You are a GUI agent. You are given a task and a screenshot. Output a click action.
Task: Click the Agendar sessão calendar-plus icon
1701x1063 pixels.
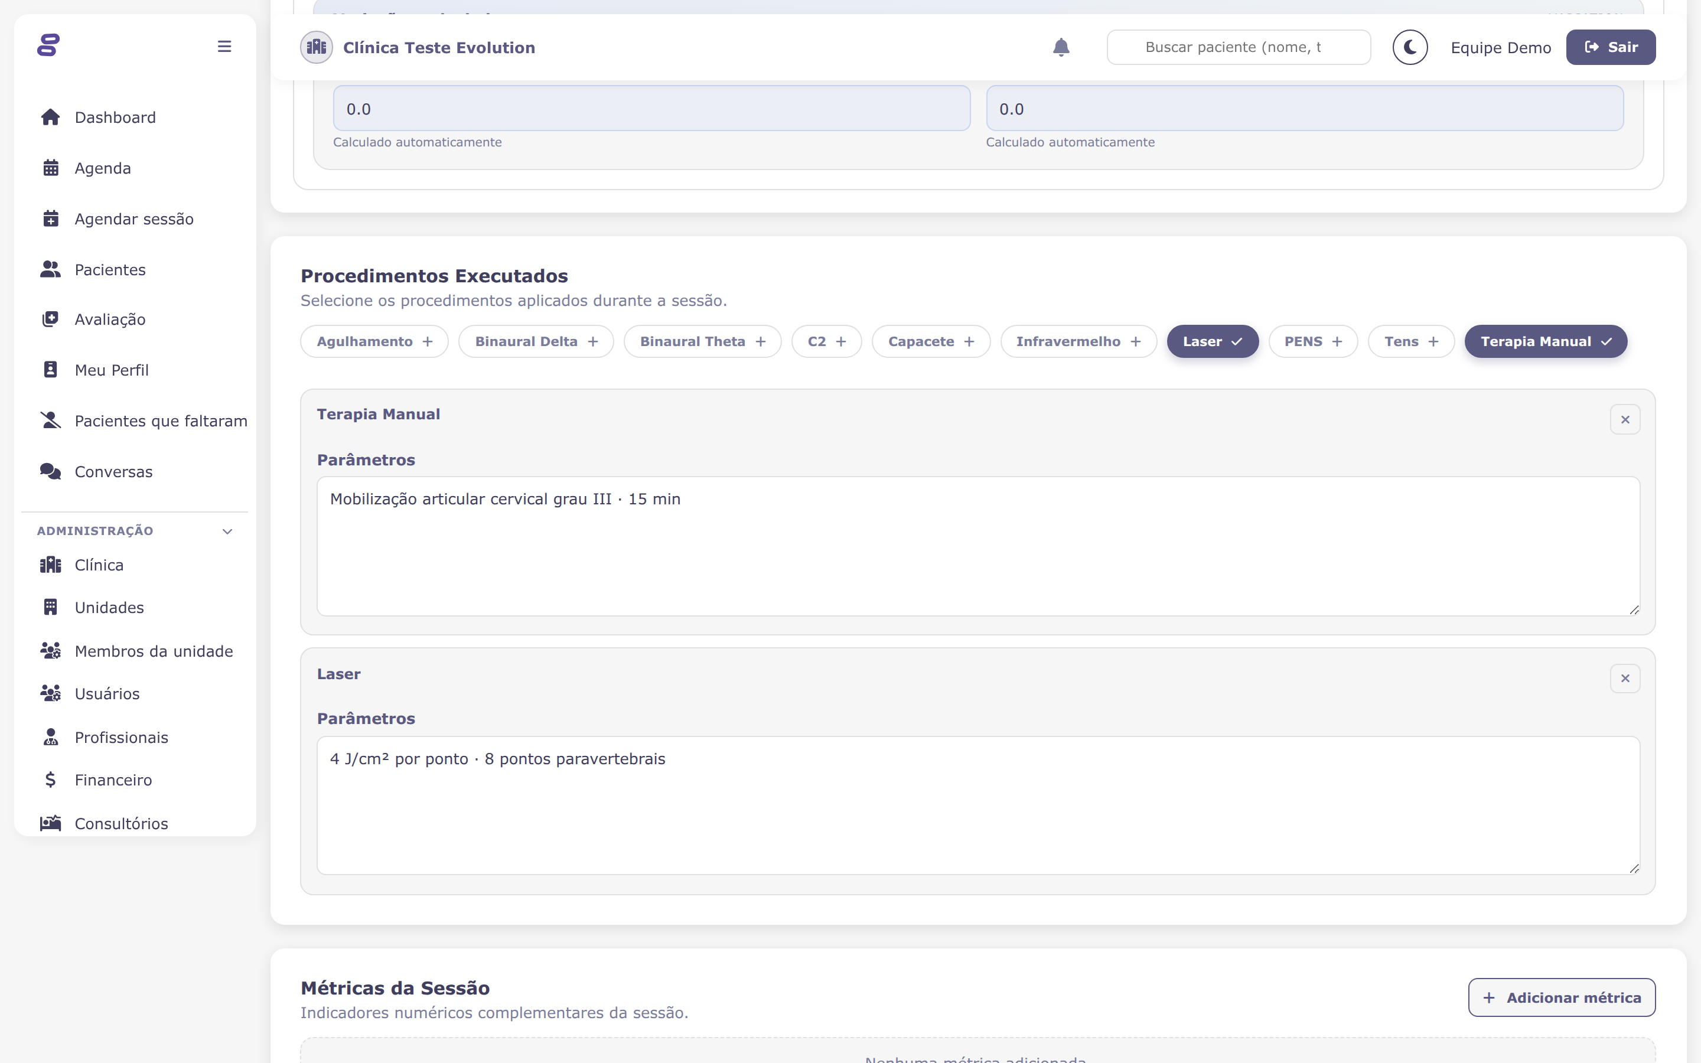(51, 219)
